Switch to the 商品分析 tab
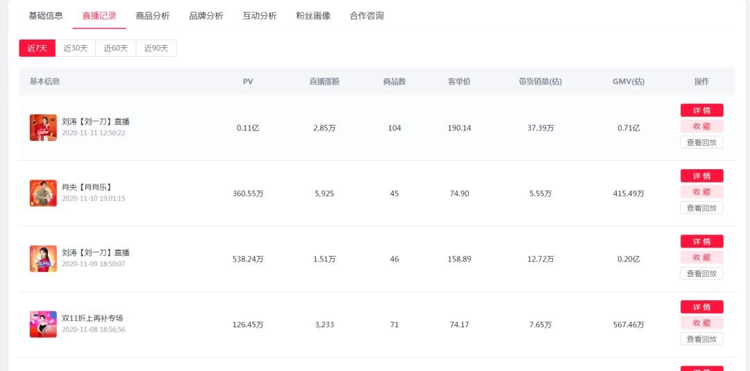Viewport: 750px width, 371px height. (x=153, y=16)
